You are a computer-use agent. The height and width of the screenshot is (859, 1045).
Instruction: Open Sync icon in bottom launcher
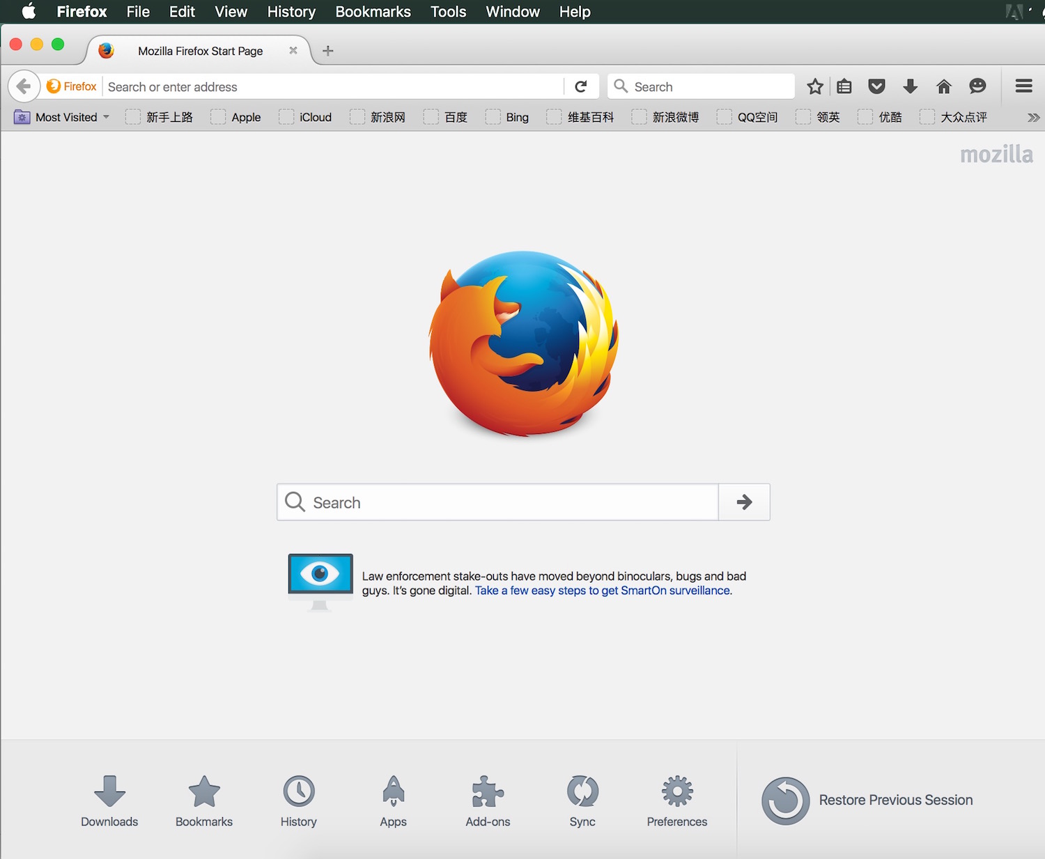click(582, 801)
